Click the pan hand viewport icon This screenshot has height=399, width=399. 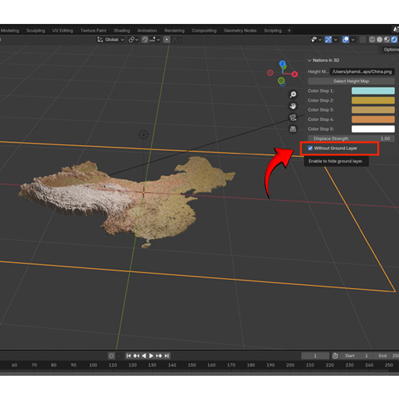[293, 106]
